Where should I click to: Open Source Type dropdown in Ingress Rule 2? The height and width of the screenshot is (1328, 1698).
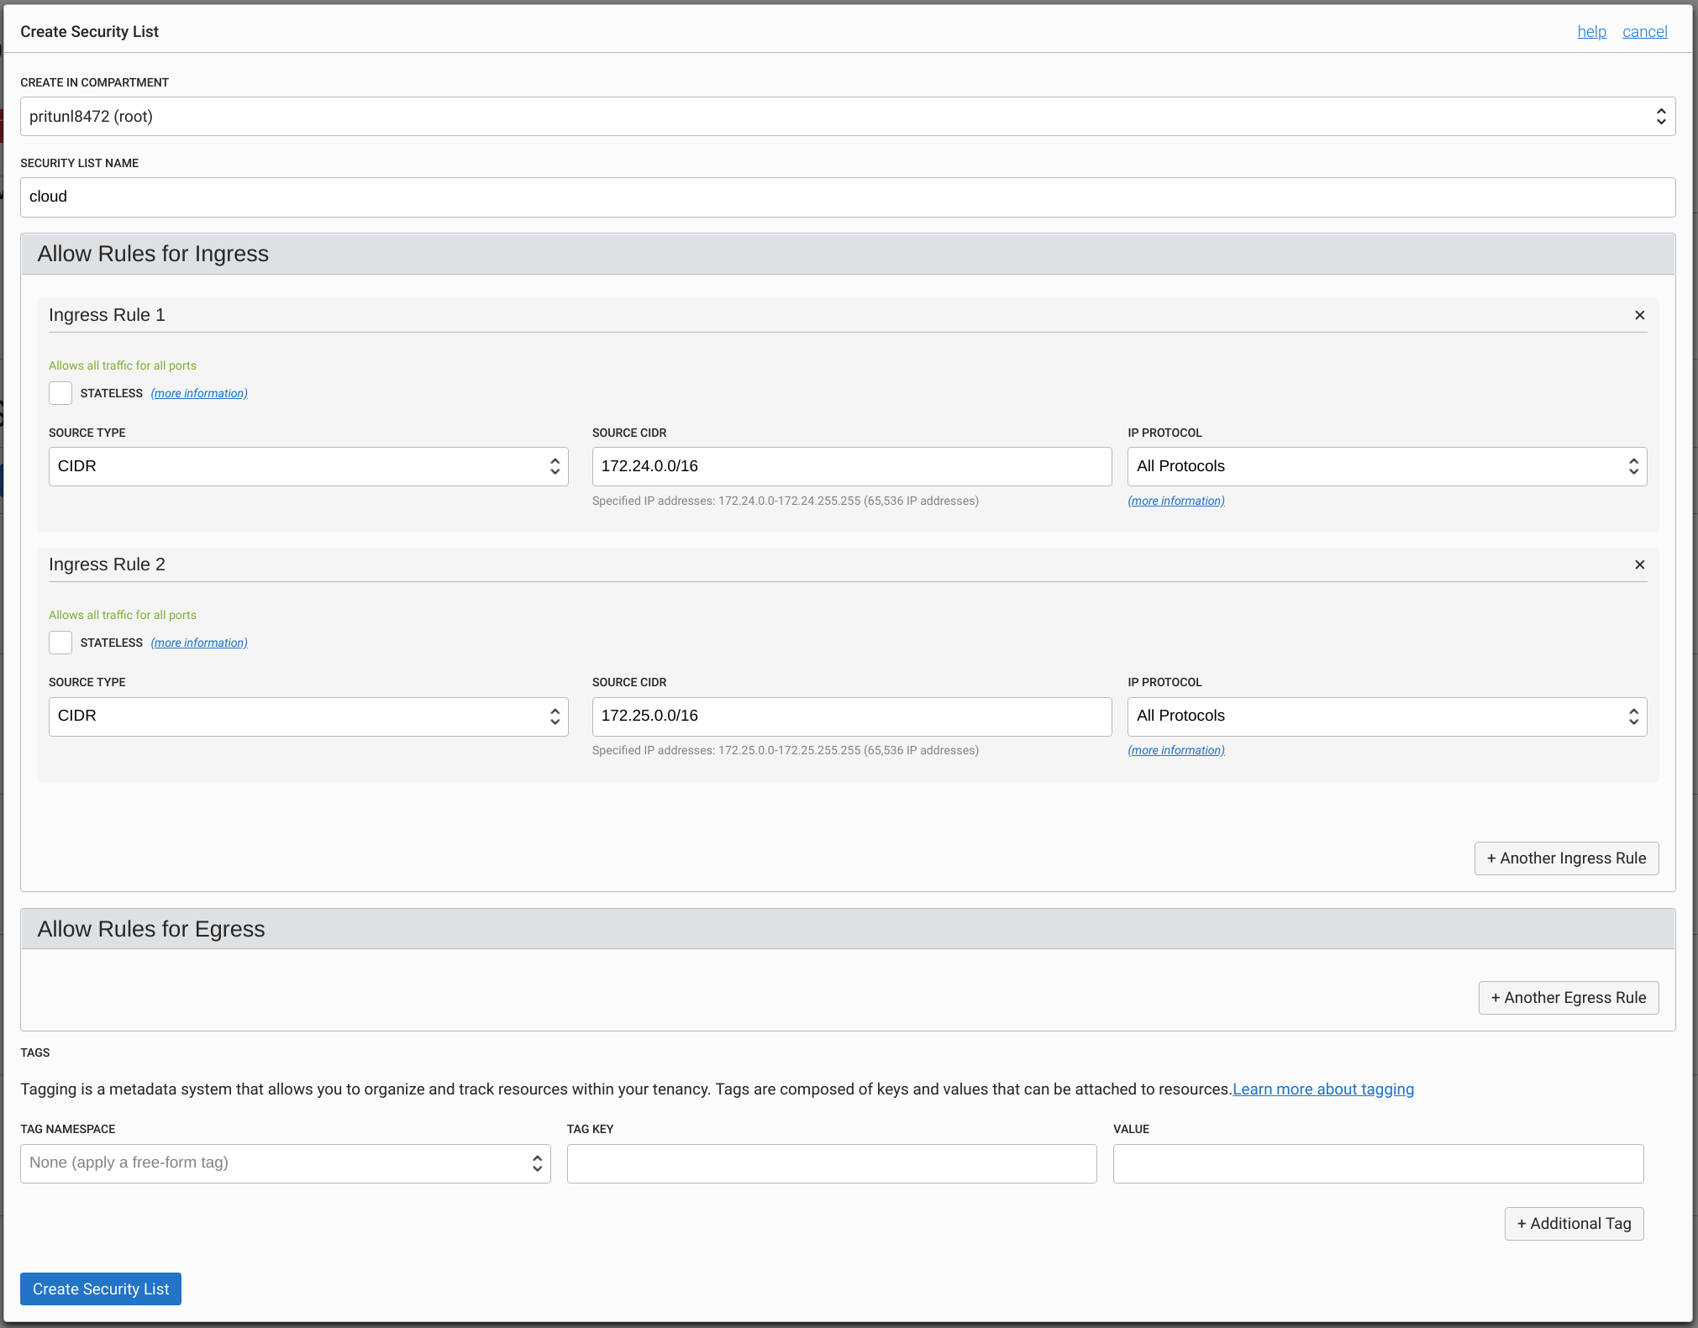[x=308, y=716]
